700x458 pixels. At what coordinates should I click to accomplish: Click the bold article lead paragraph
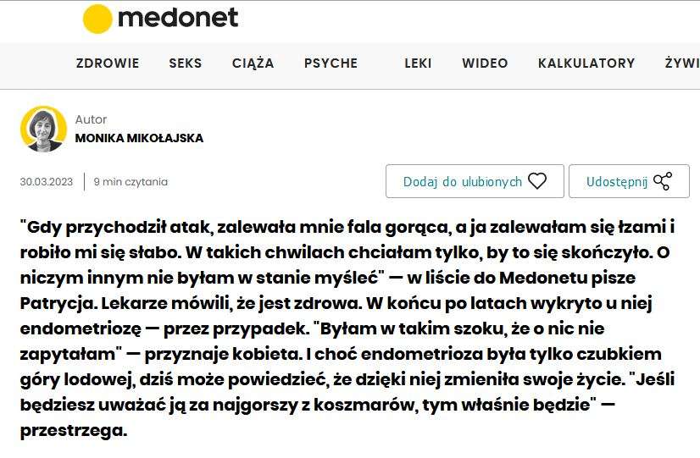[347, 328]
